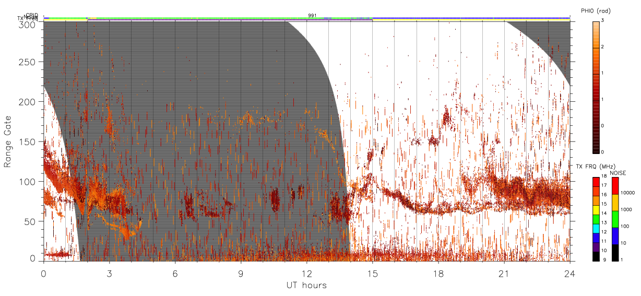
Task: Click the yellow 14–15 MHz TX FRQ swatch
Action: (x=596, y=209)
